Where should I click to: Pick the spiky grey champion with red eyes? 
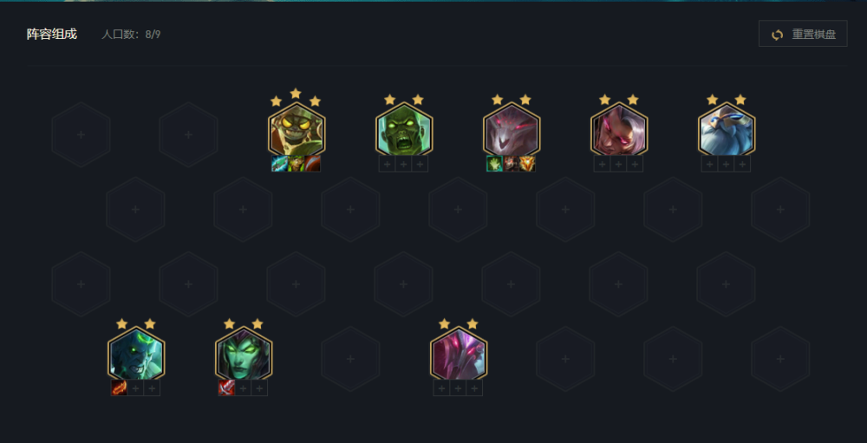512,133
